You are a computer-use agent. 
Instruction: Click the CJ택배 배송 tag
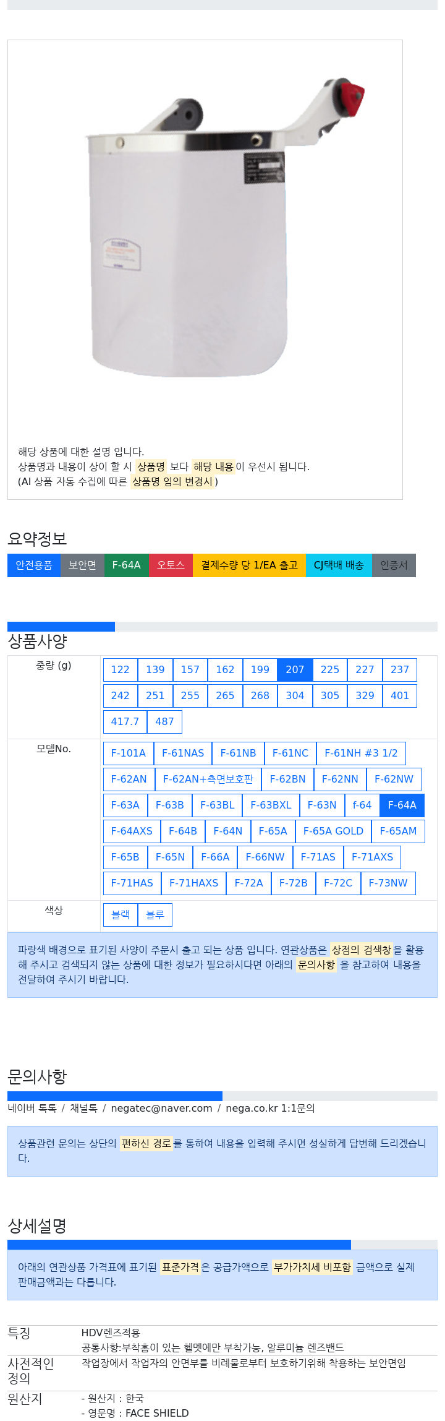click(x=339, y=565)
